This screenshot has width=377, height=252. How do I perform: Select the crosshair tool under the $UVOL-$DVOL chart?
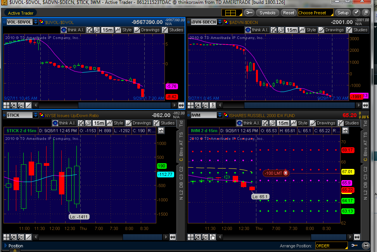point(7,105)
